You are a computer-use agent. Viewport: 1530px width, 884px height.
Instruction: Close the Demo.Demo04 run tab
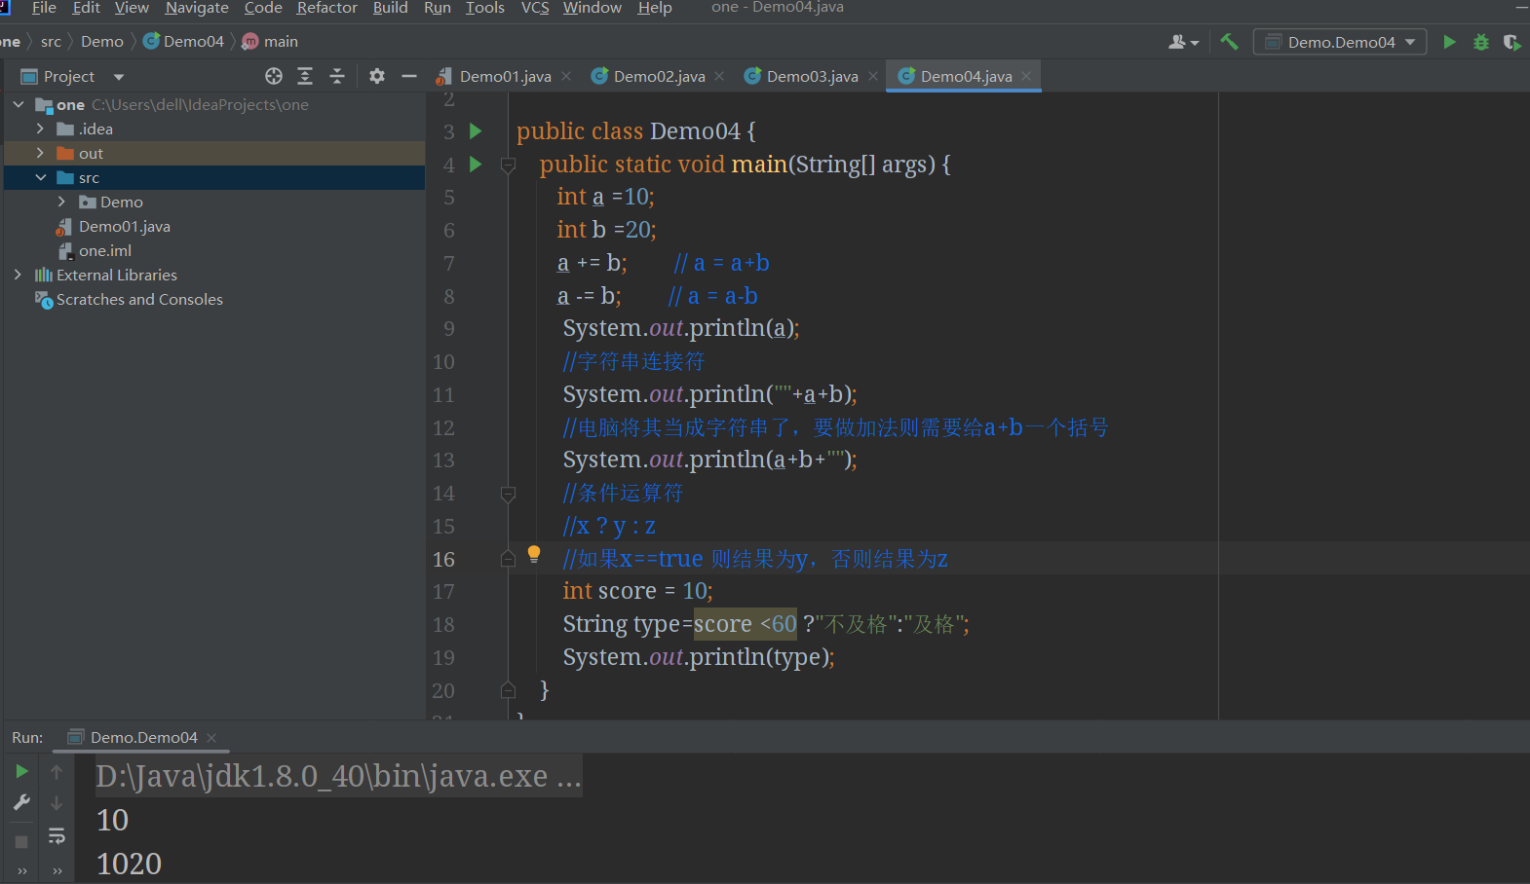tap(211, 738)
